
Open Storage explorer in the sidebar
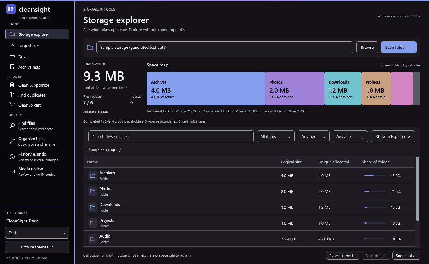point(37,34)
